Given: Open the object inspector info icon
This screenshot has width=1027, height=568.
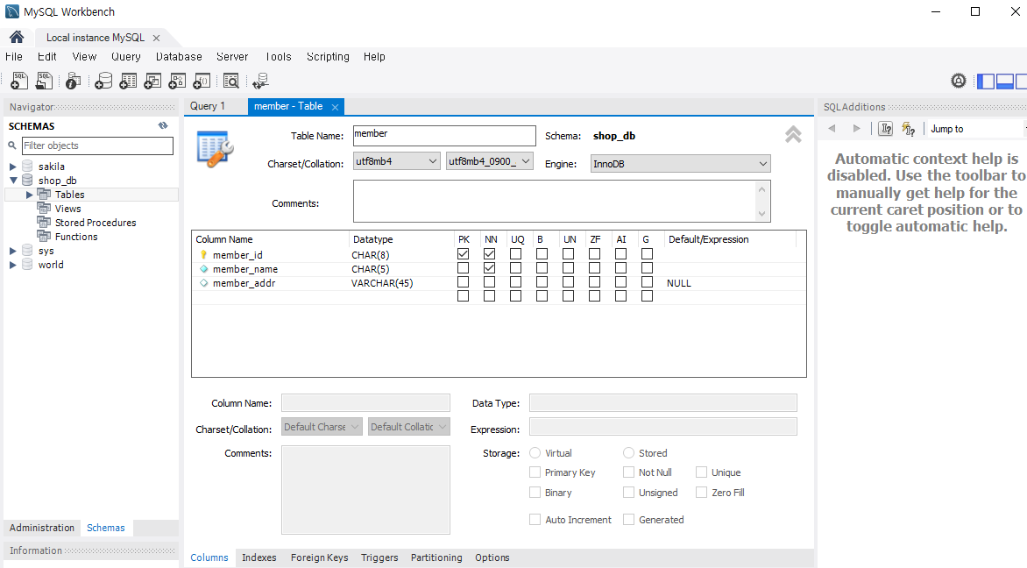Looking at the screenshot, I should pyautogui.click(x=73, y=81).
